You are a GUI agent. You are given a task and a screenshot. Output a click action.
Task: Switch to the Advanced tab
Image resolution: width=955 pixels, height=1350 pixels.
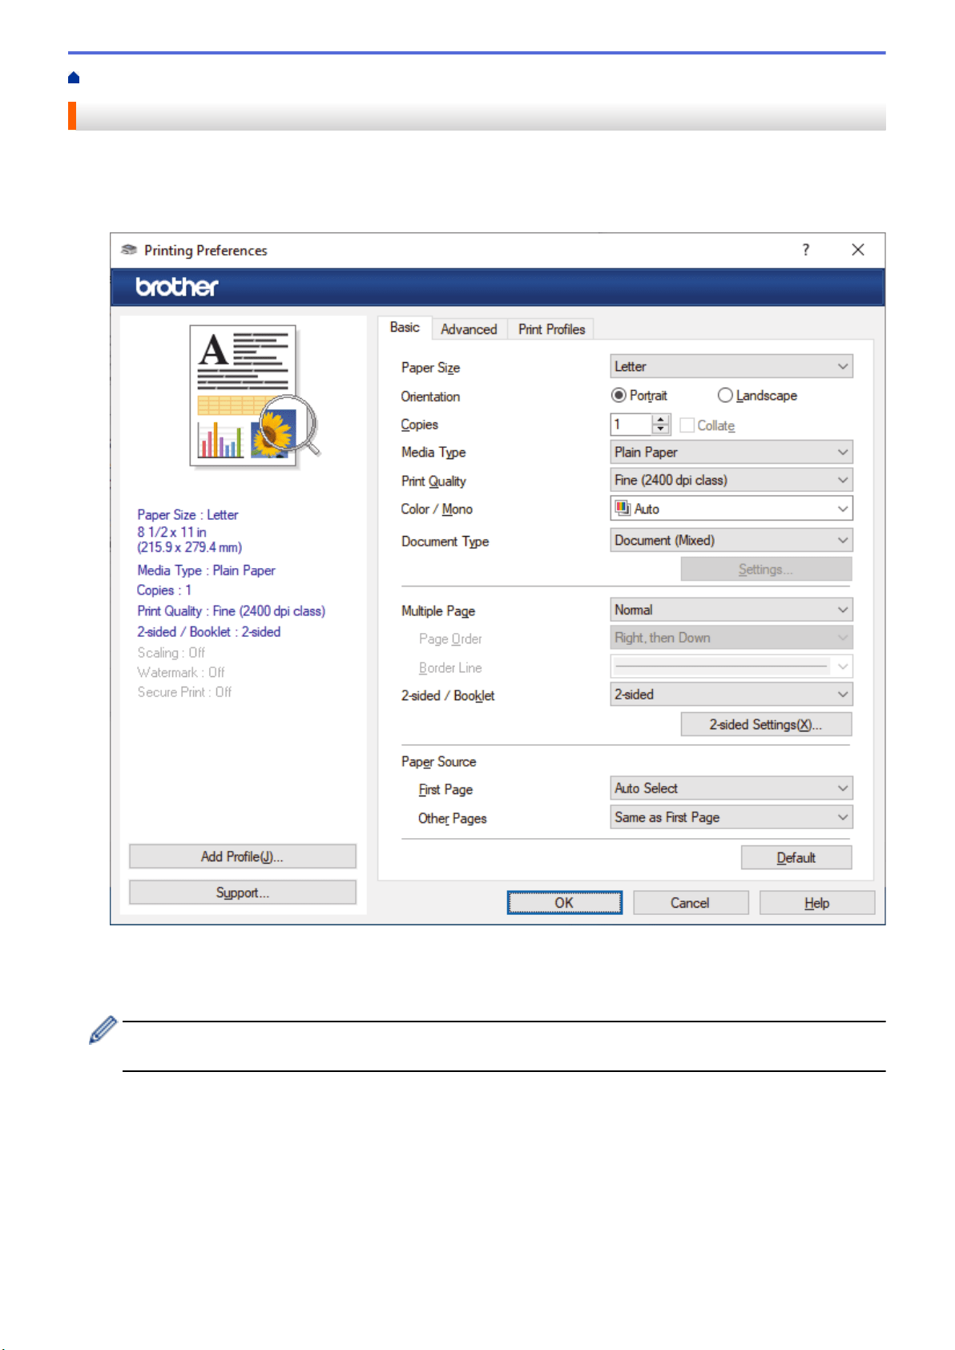(x=469, y=329)
